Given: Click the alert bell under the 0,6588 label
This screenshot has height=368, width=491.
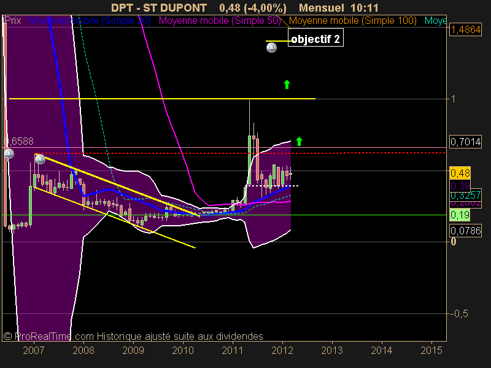Looking at the screenshot, I should pos(9,154).
